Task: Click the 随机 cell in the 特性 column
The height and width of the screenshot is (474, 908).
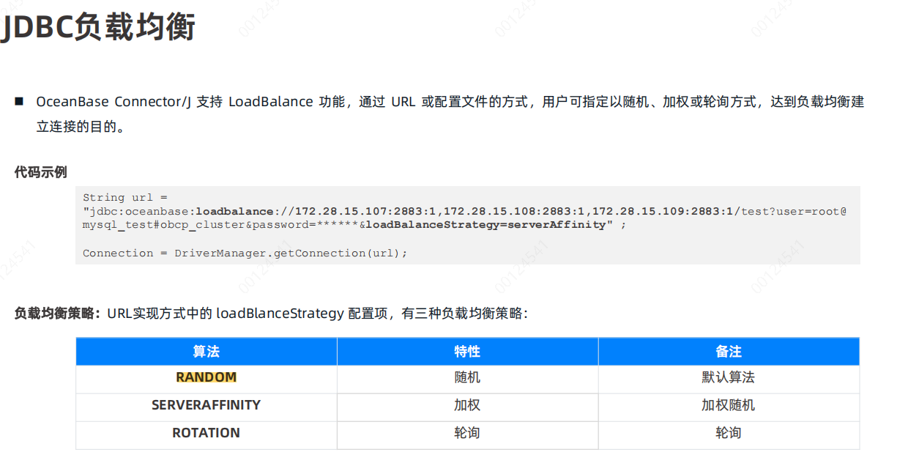Action: pyautogui.click(x=467, y=377)
